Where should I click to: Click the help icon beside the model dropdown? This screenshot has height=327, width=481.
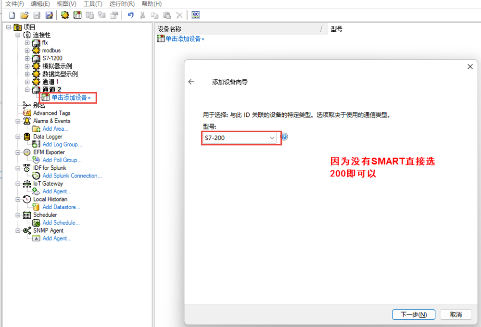tap(284, 137)
